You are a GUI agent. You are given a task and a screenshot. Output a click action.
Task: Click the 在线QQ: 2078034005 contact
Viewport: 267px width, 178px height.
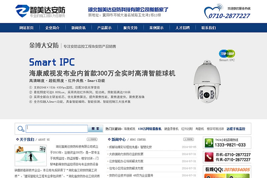pyautogui.click(x=228, y=170)
